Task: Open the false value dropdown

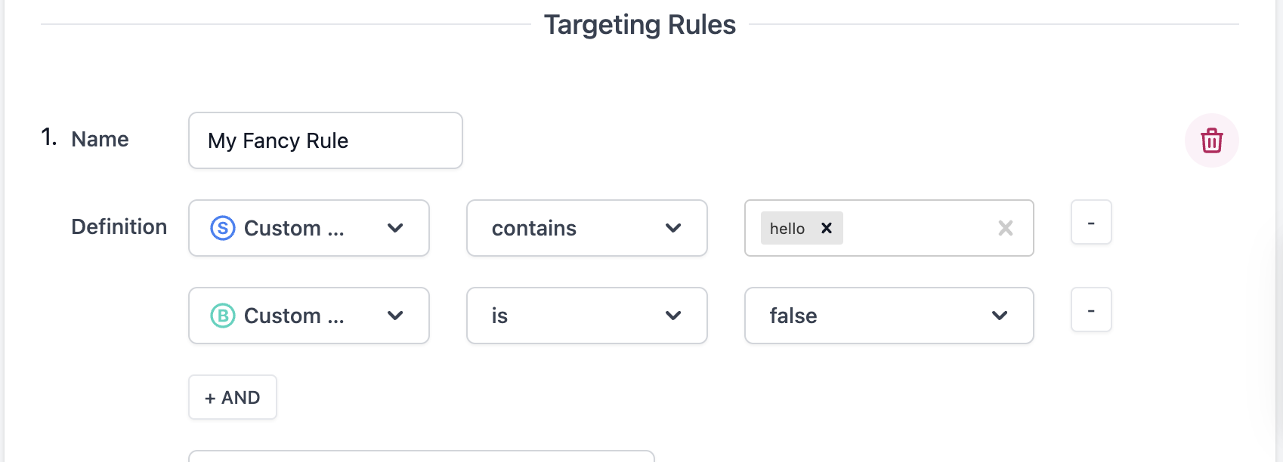Action: [889, 316]
